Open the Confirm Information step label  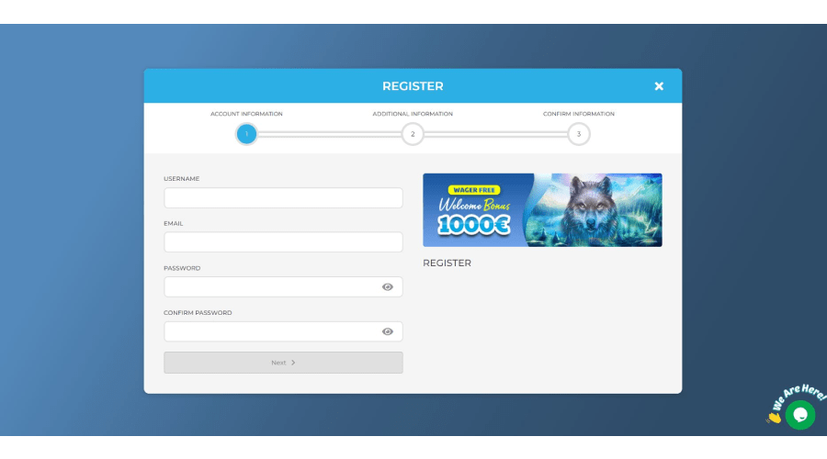point(578,114)
